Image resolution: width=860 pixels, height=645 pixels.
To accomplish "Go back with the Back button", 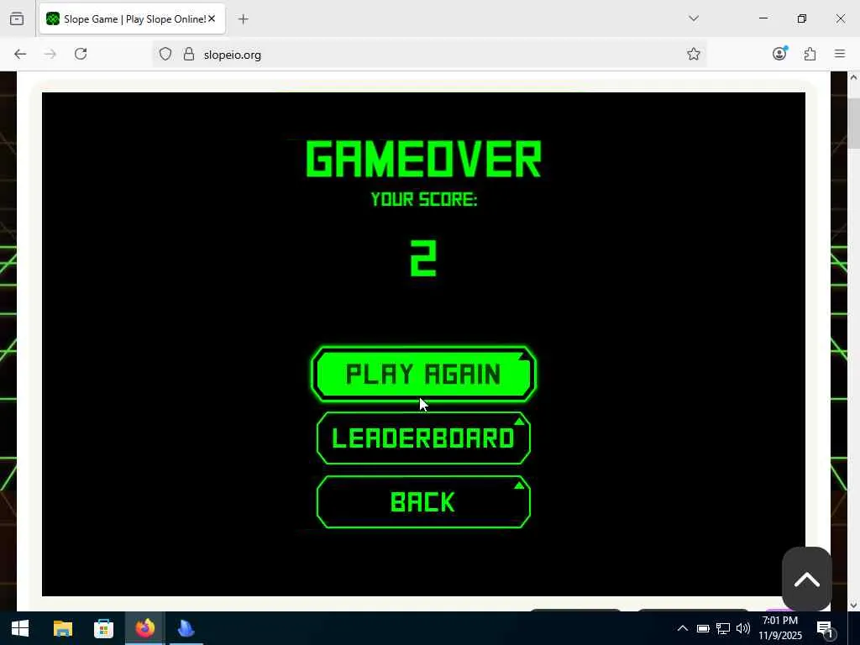I will [x=423, y=501].
